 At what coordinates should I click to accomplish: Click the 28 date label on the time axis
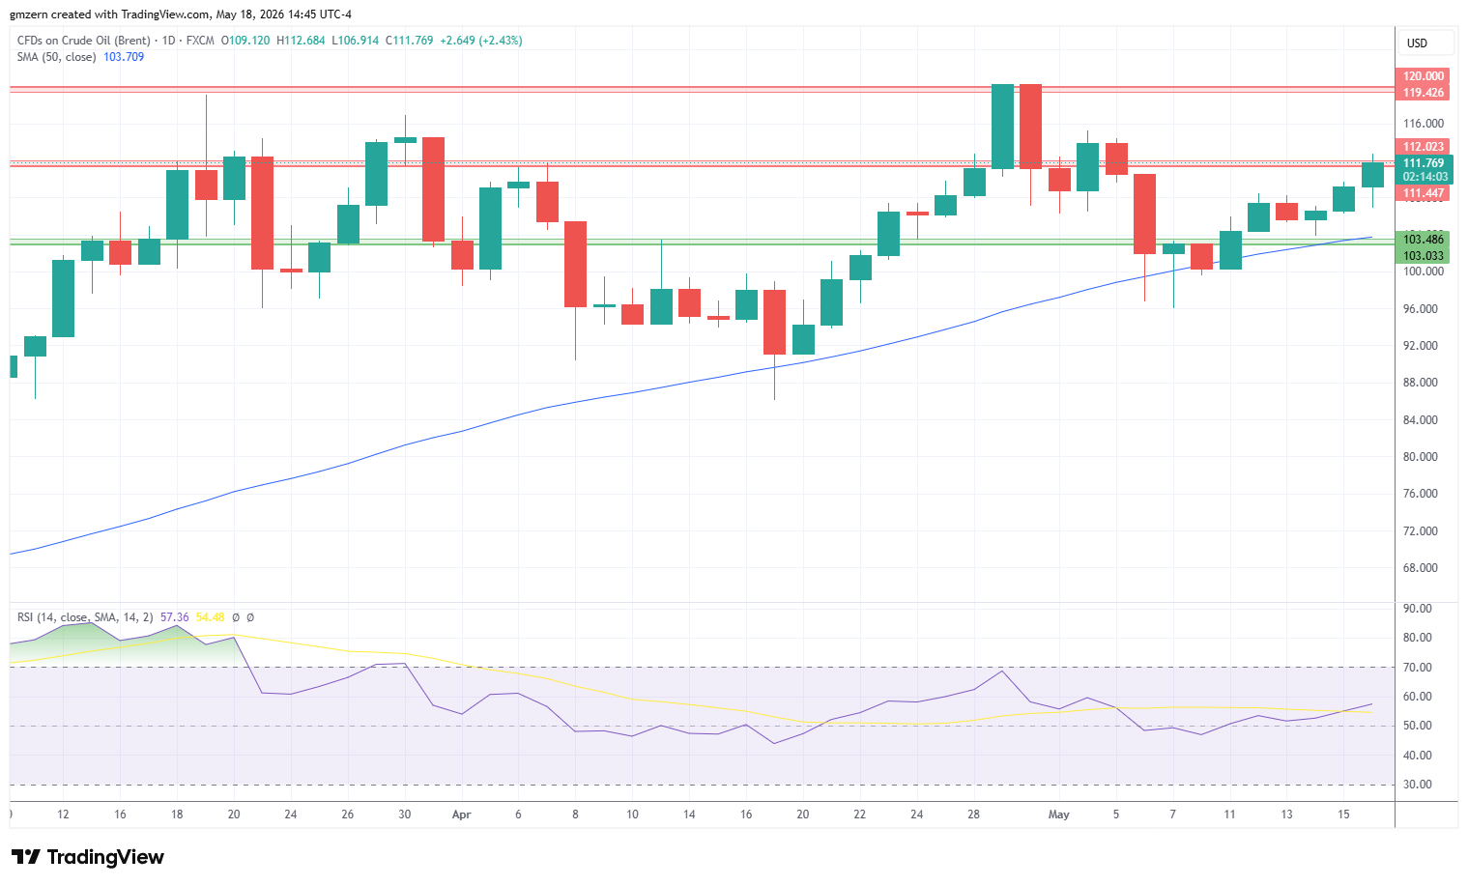(973, 815)
